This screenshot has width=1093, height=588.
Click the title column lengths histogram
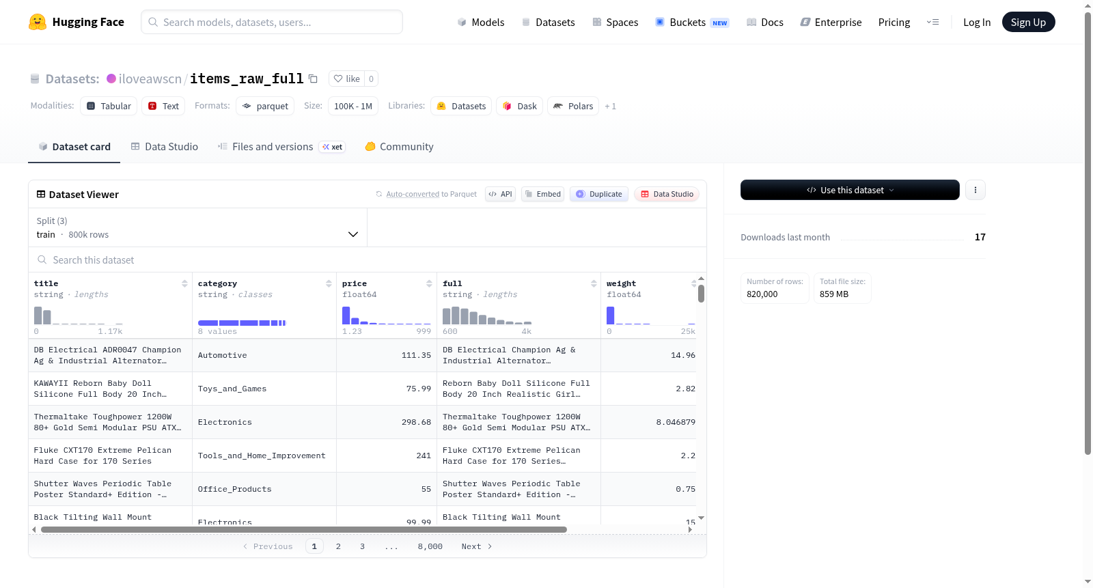pos(79,316)
